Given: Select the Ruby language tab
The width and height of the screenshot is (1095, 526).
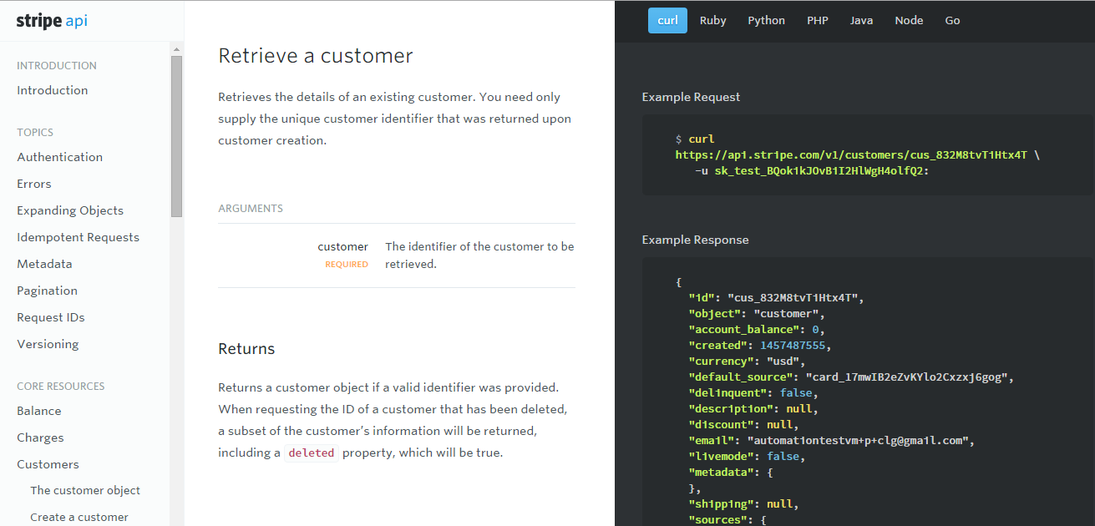Looking at the screenshot, I should pos(712,21).
